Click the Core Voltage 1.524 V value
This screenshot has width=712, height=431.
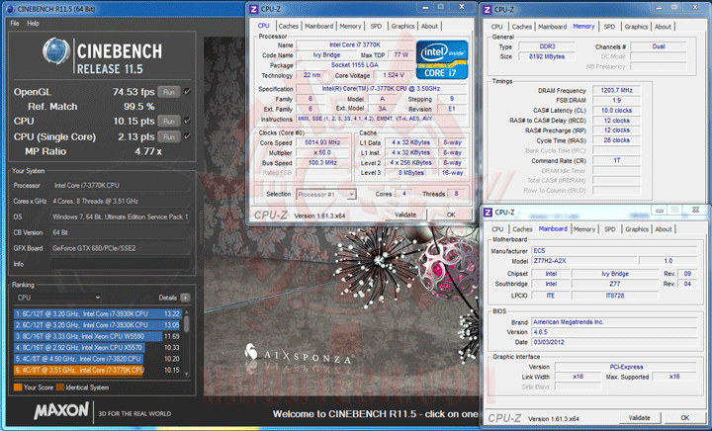point(393,75)
